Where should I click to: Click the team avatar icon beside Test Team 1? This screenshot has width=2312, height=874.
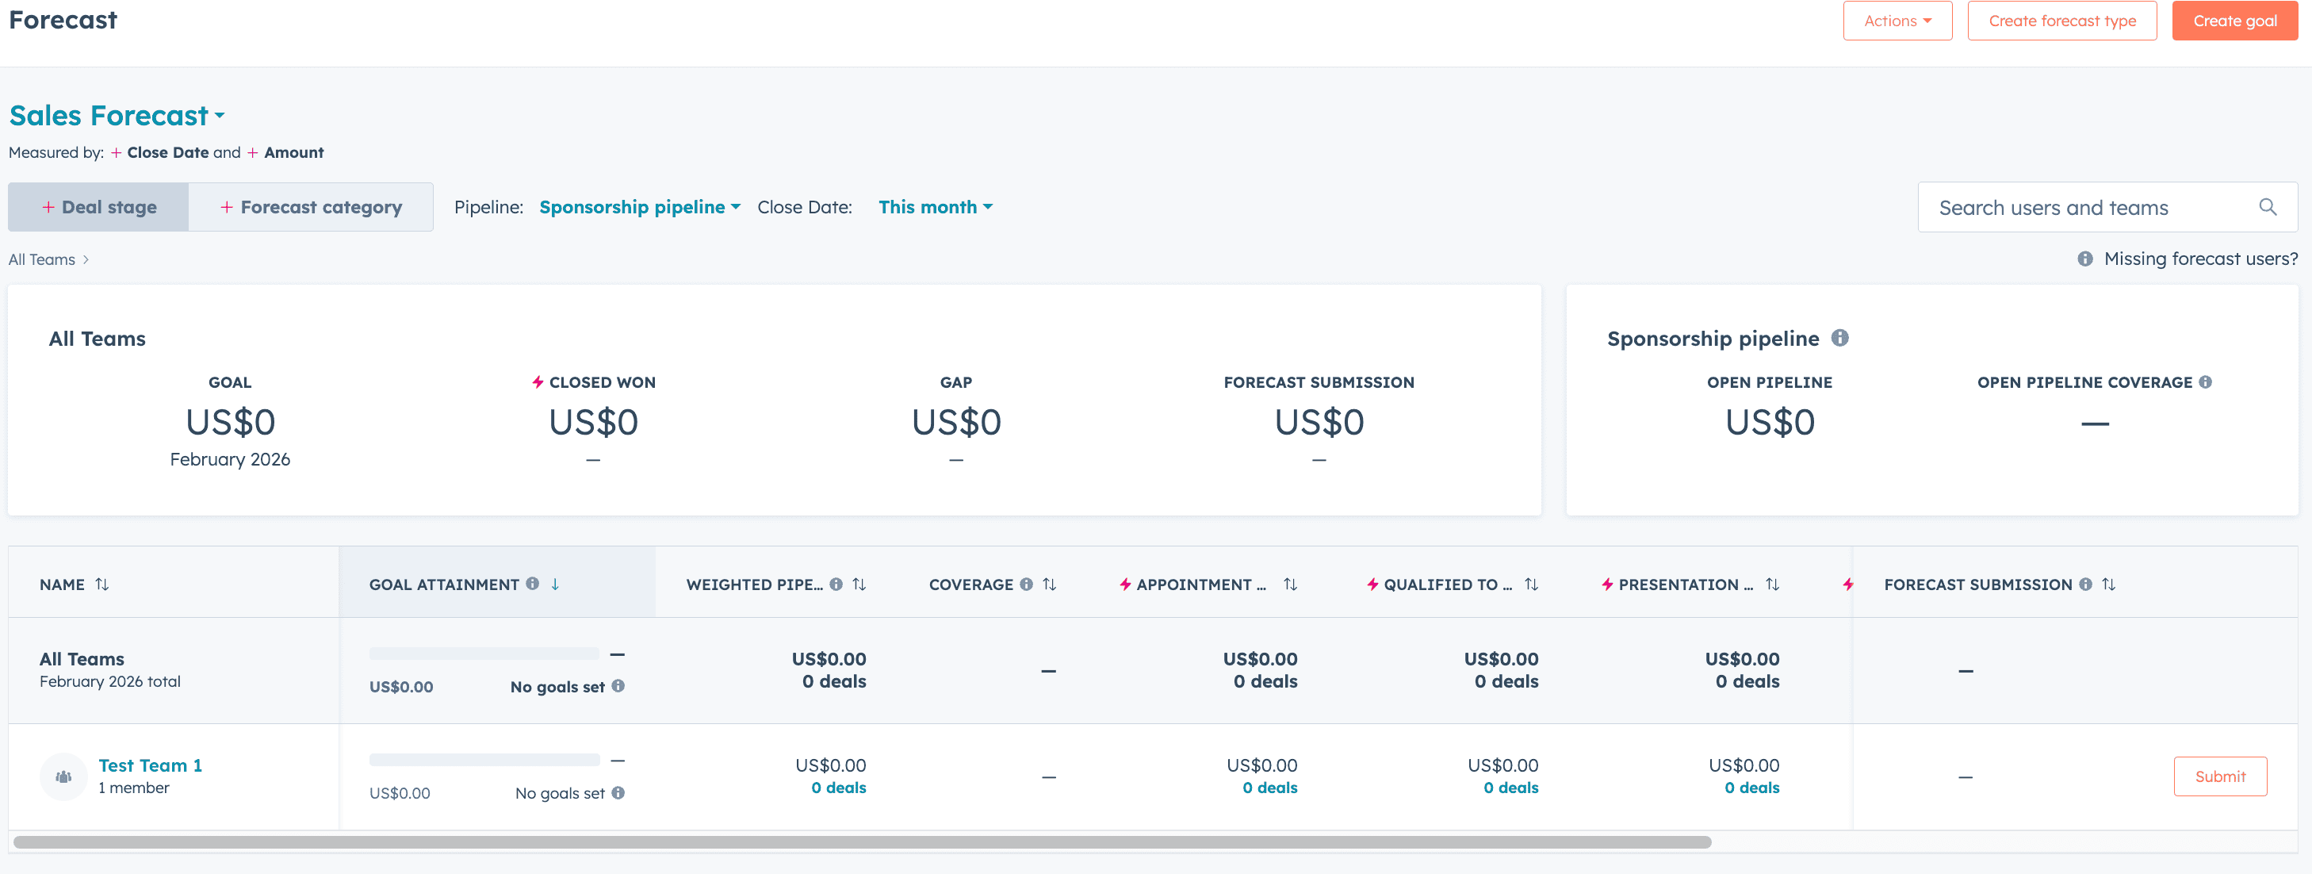coord(63,776)
